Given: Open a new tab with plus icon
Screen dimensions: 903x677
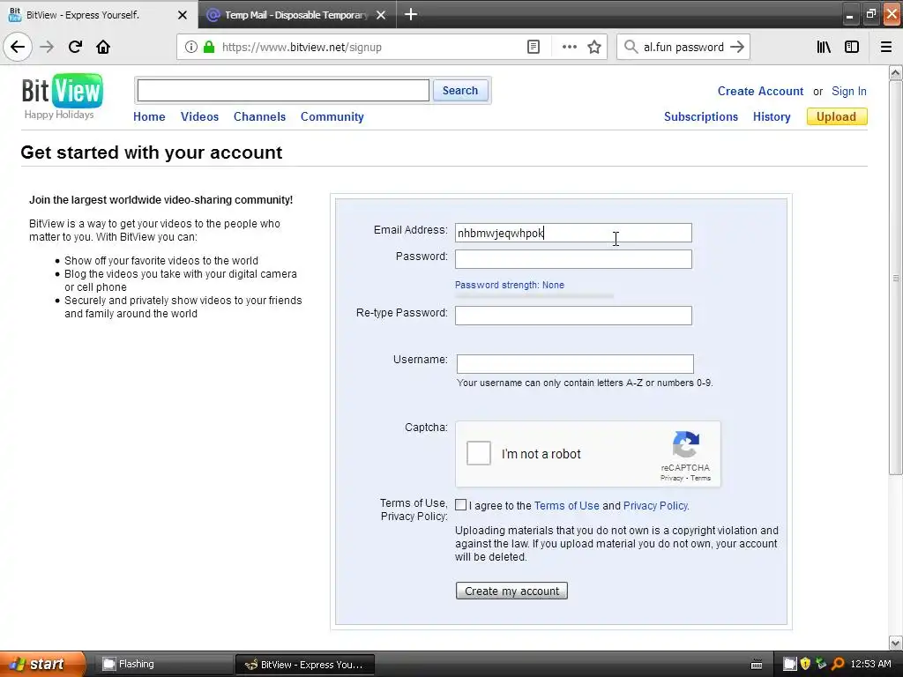Looking at the screenshot, I should coord(411,14).
